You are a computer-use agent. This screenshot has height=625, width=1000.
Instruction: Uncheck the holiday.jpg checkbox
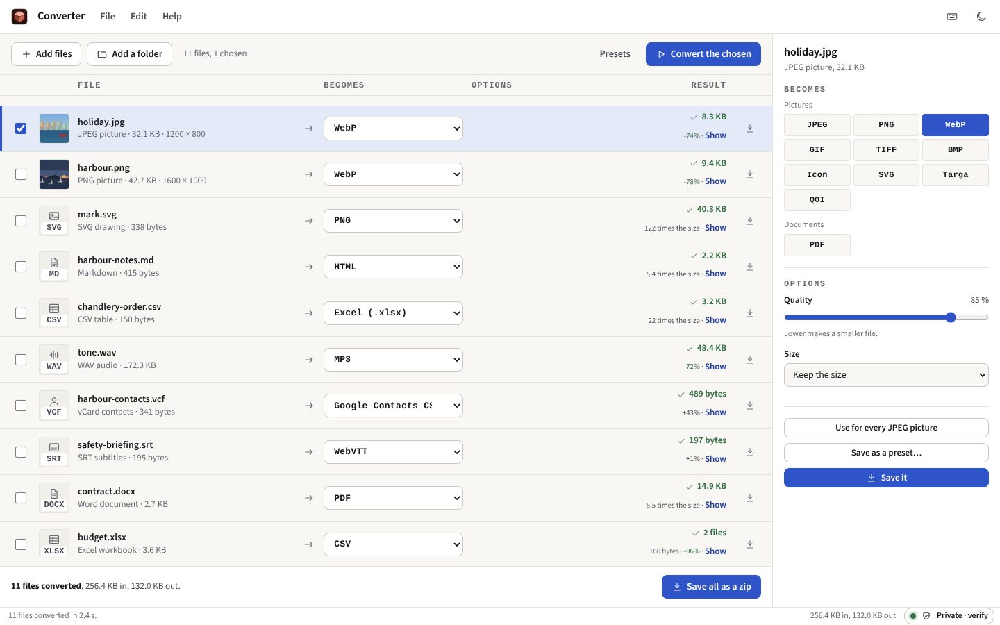click(x=21, y=128)
